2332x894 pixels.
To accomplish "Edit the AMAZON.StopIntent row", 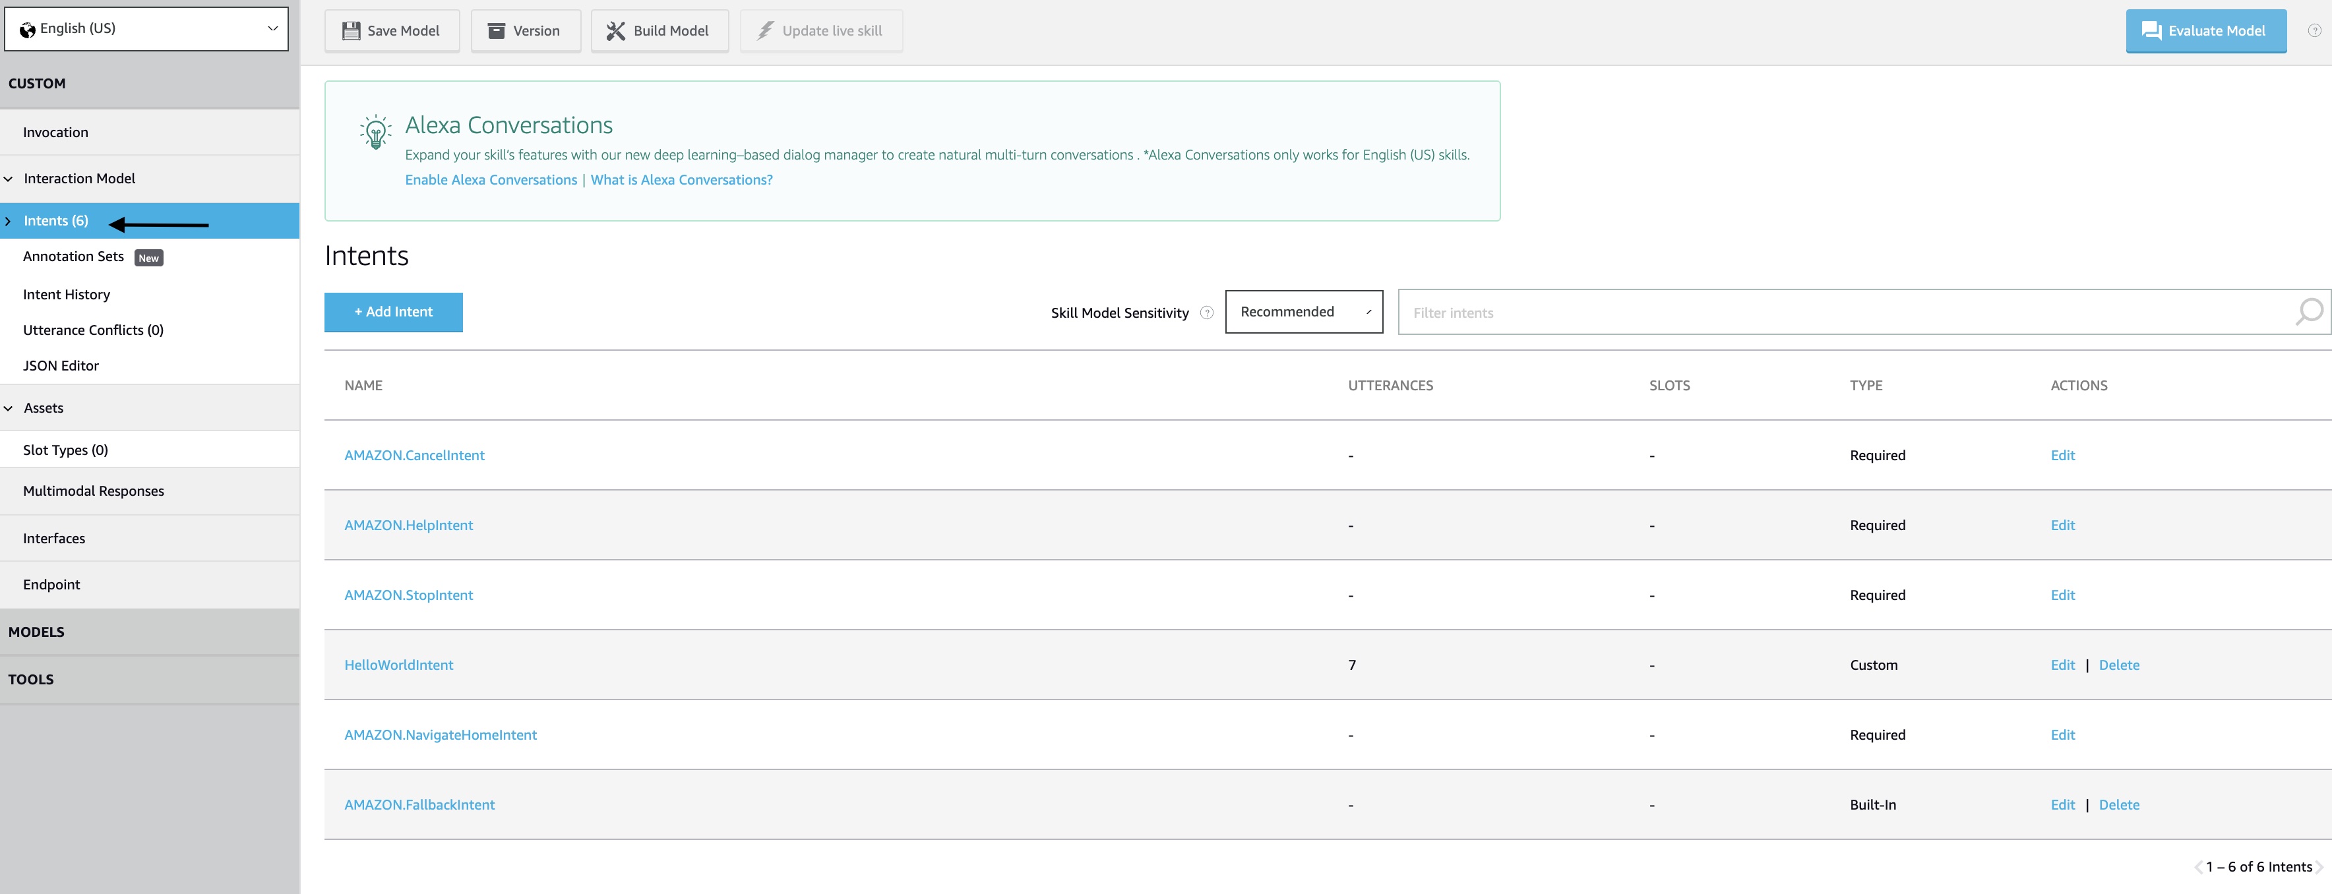I will (x=2062, y=595).
